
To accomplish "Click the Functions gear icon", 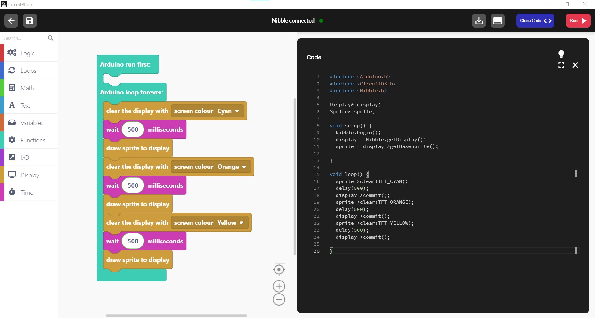I will pos(12,140).
